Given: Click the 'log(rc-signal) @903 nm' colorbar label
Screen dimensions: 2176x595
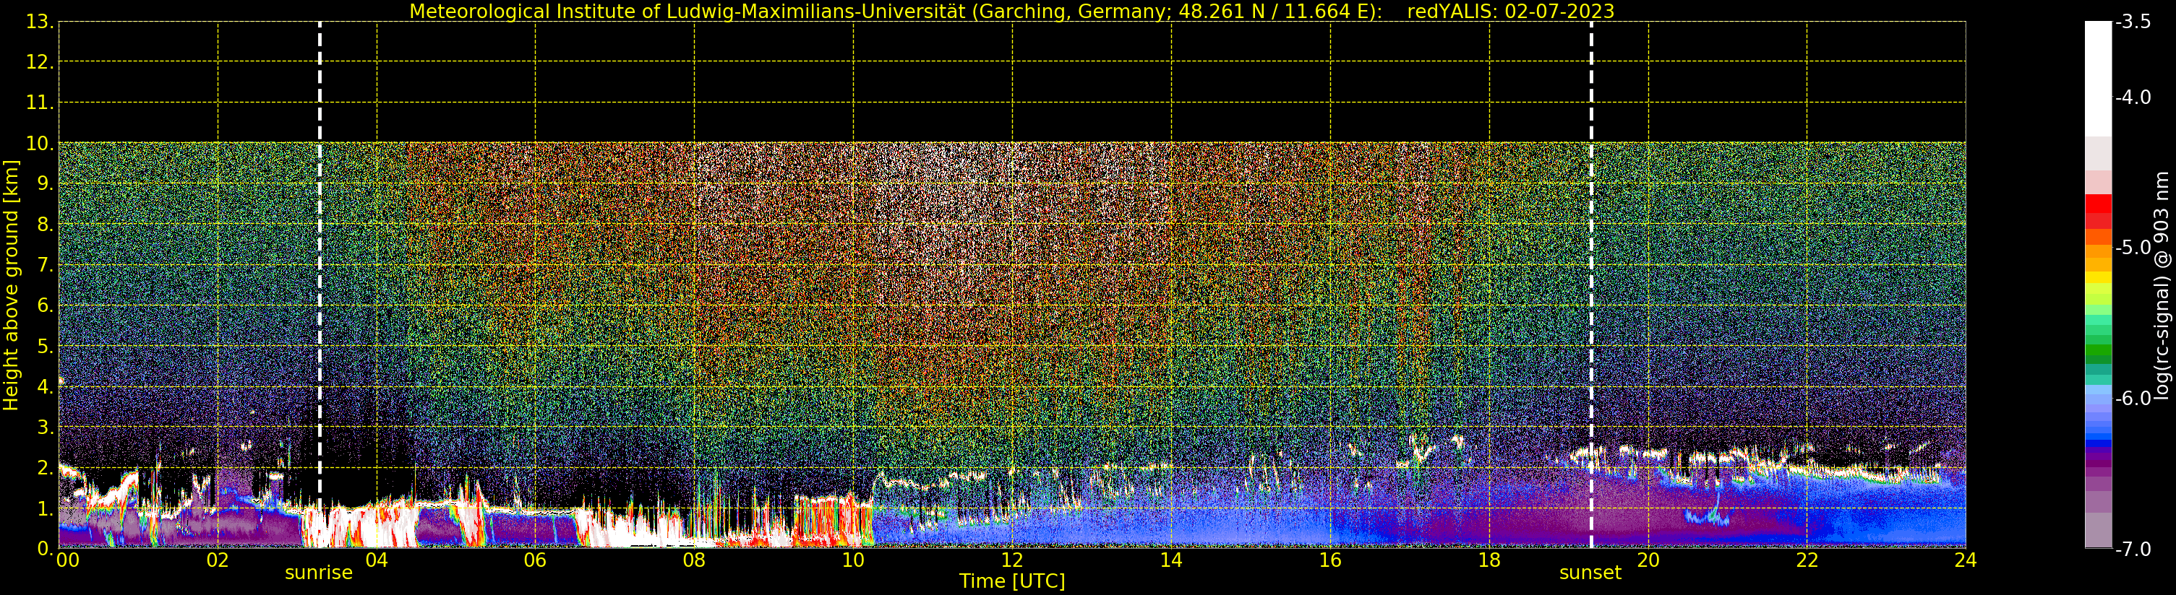Looking at the screenshot, I should (x=2161, y=285).
